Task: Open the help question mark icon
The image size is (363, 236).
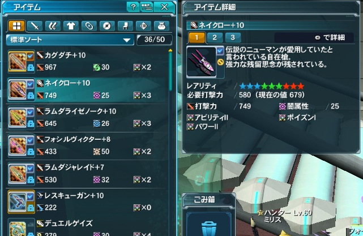Action: pyautogui.click(x=133, y=7)
